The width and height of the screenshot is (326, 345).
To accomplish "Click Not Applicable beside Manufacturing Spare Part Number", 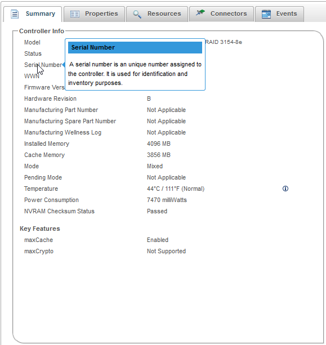I will (x=166, y=121).
